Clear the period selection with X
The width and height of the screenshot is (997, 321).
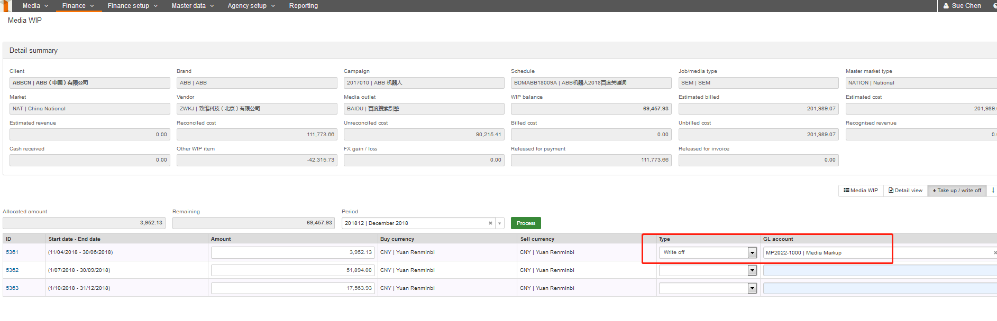(490, 223)
